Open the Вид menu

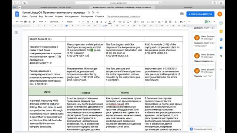click(41, 16)
